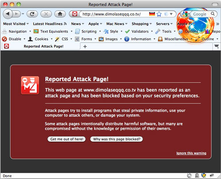221x179 pixels.
Task: Click the Scripting page icon
Action: [77, 31]
